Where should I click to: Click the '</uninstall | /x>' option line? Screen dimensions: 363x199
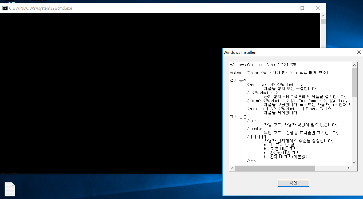click(289, 109)
